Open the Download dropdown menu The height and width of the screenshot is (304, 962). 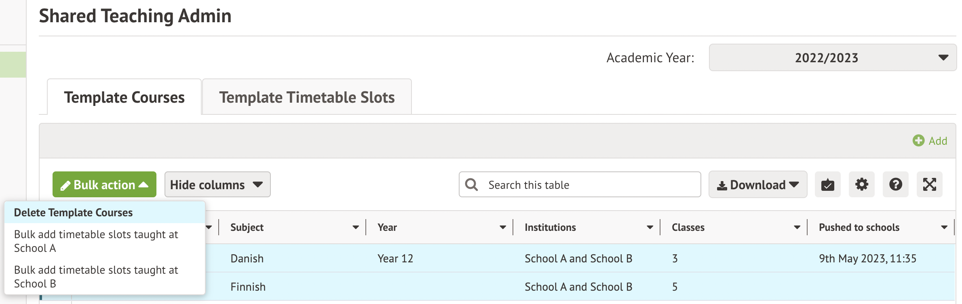[757, 185]
